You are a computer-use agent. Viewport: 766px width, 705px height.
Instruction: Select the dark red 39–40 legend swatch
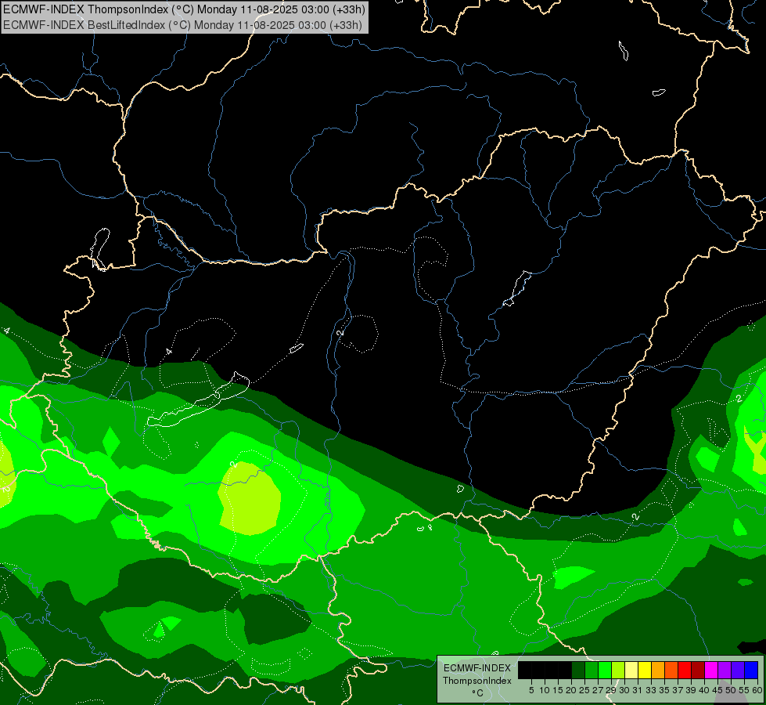click(698, 670)
